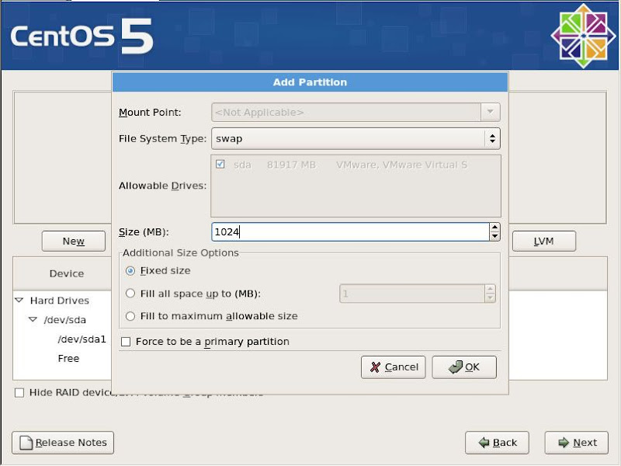Enable Force to be a primary partition
Screen dimensions: 621x466
pyautogui.click(x=126, y=342)
